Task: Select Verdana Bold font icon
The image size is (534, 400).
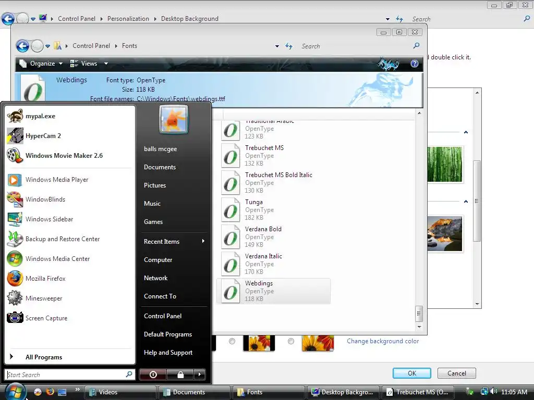Action: coord(230,237)
